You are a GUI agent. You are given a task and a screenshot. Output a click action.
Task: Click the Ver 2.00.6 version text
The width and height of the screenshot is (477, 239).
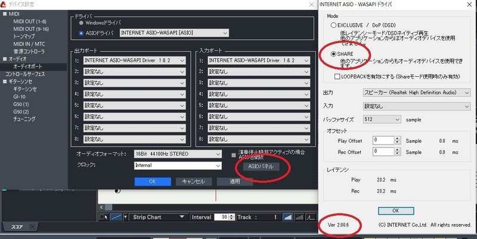338,225
